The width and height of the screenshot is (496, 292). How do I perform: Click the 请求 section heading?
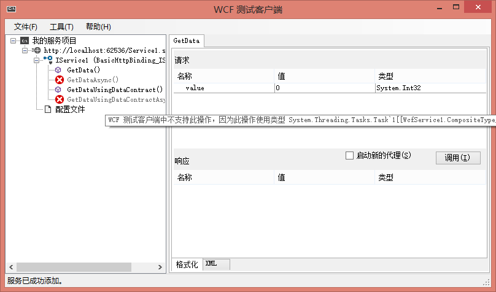click(182, 60)
